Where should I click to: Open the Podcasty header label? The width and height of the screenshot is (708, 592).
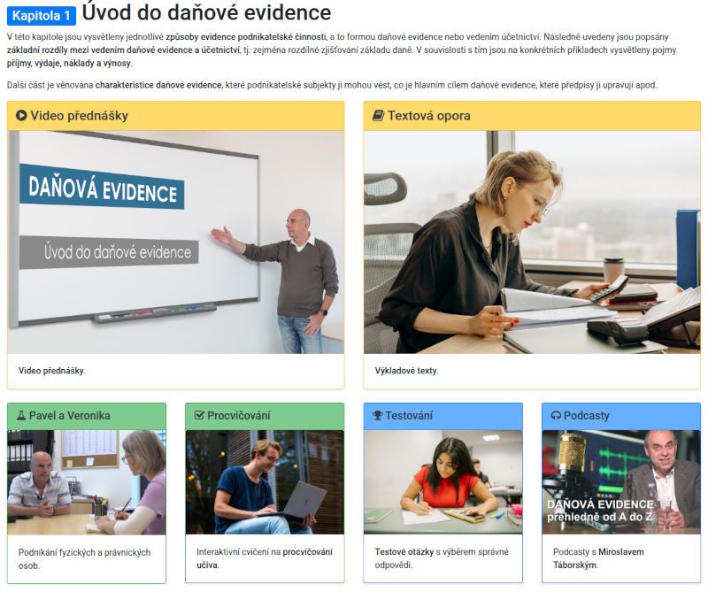[586, 415]
